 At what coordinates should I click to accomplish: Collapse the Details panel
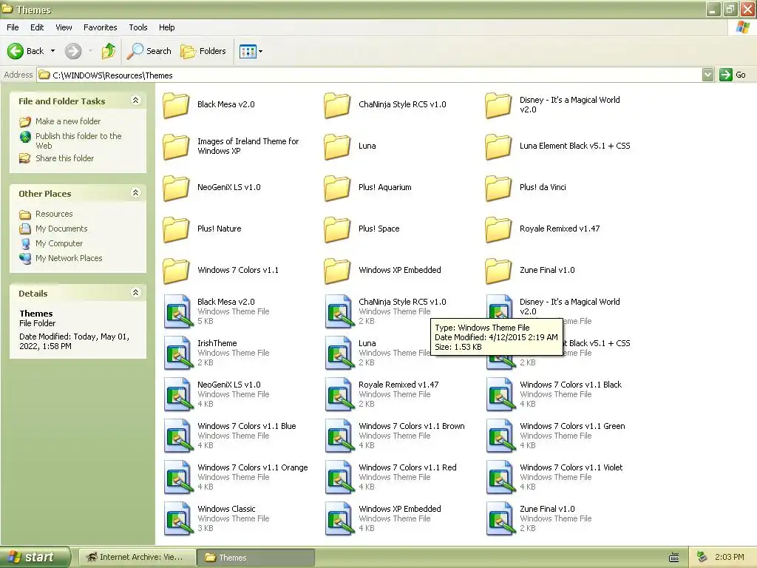pos(136,293)
